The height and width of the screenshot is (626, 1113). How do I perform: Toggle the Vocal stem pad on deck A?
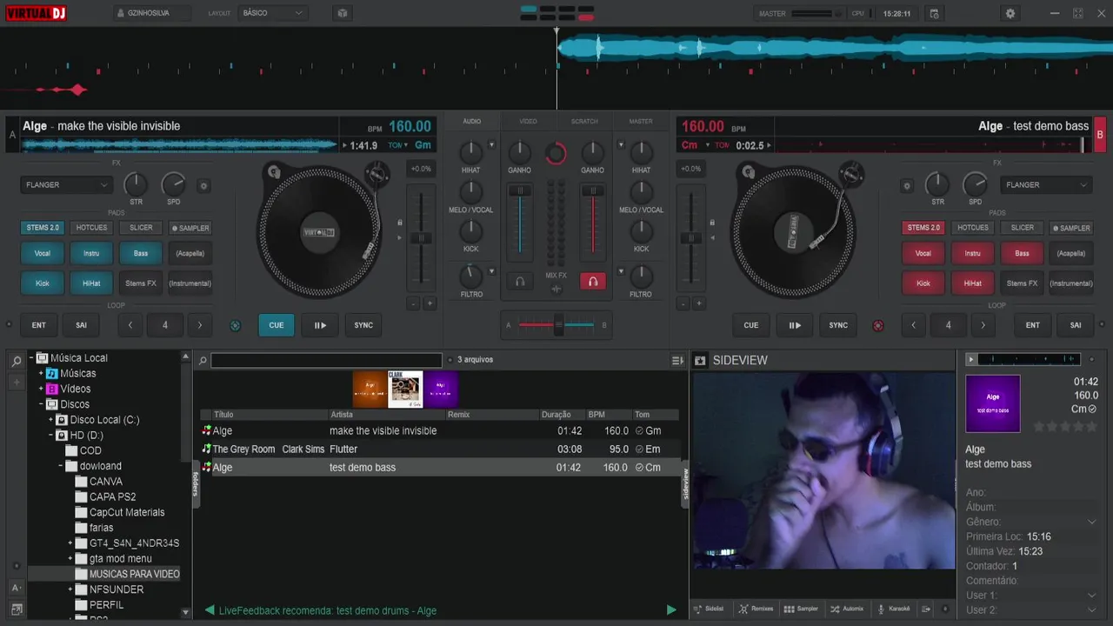43,254
